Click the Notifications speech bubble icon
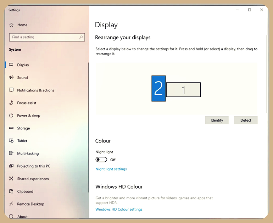This screenshot has width=273, height=223. (11, 90)
